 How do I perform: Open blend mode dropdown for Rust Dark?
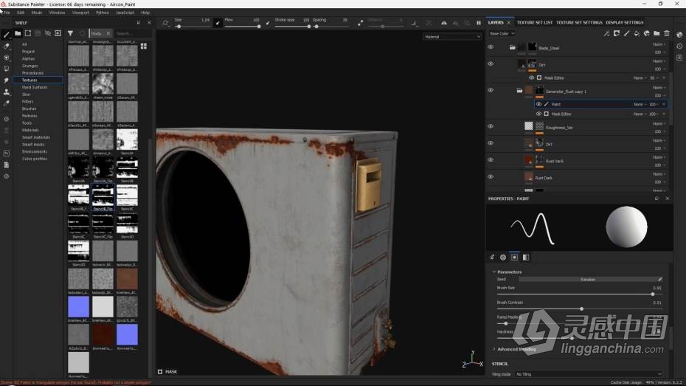(659, 174)
